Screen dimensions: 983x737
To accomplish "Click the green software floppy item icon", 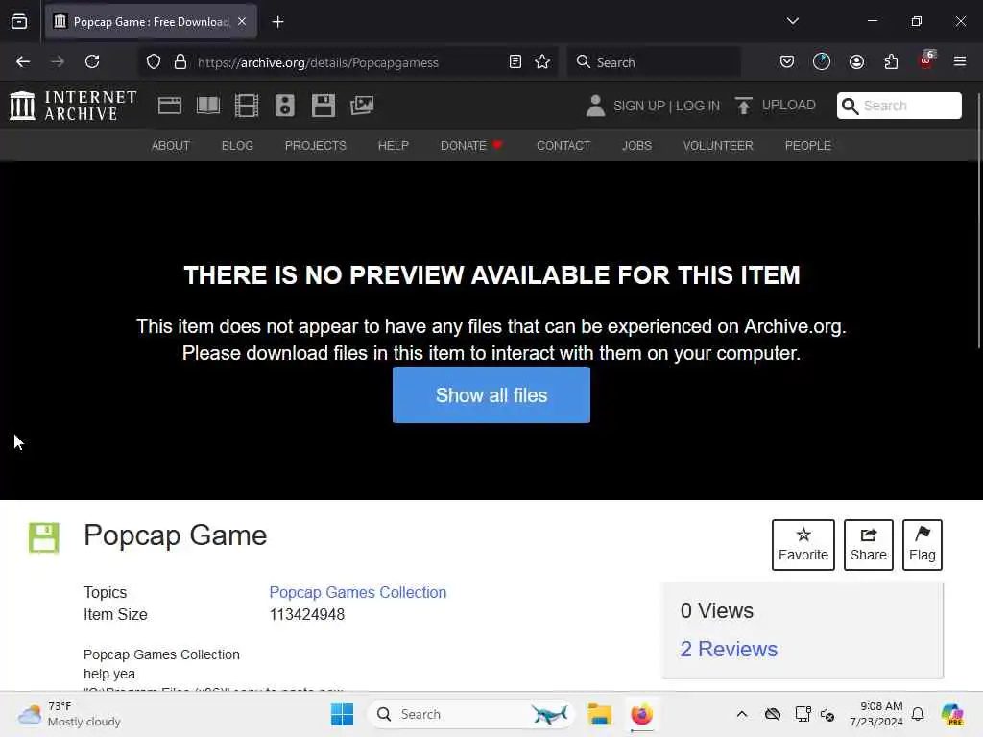I will 44,537.
